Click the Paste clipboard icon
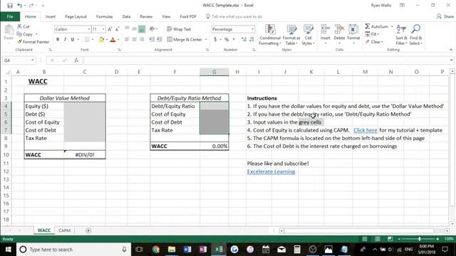Image resolution: width=456 pixels, height=256 pixels. [x=9, y=30]
